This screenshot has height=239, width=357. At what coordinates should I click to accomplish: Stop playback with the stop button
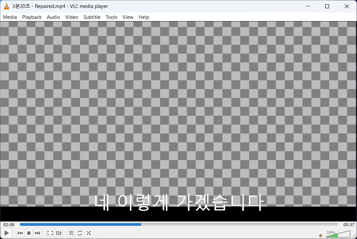[x=29, y=233]
